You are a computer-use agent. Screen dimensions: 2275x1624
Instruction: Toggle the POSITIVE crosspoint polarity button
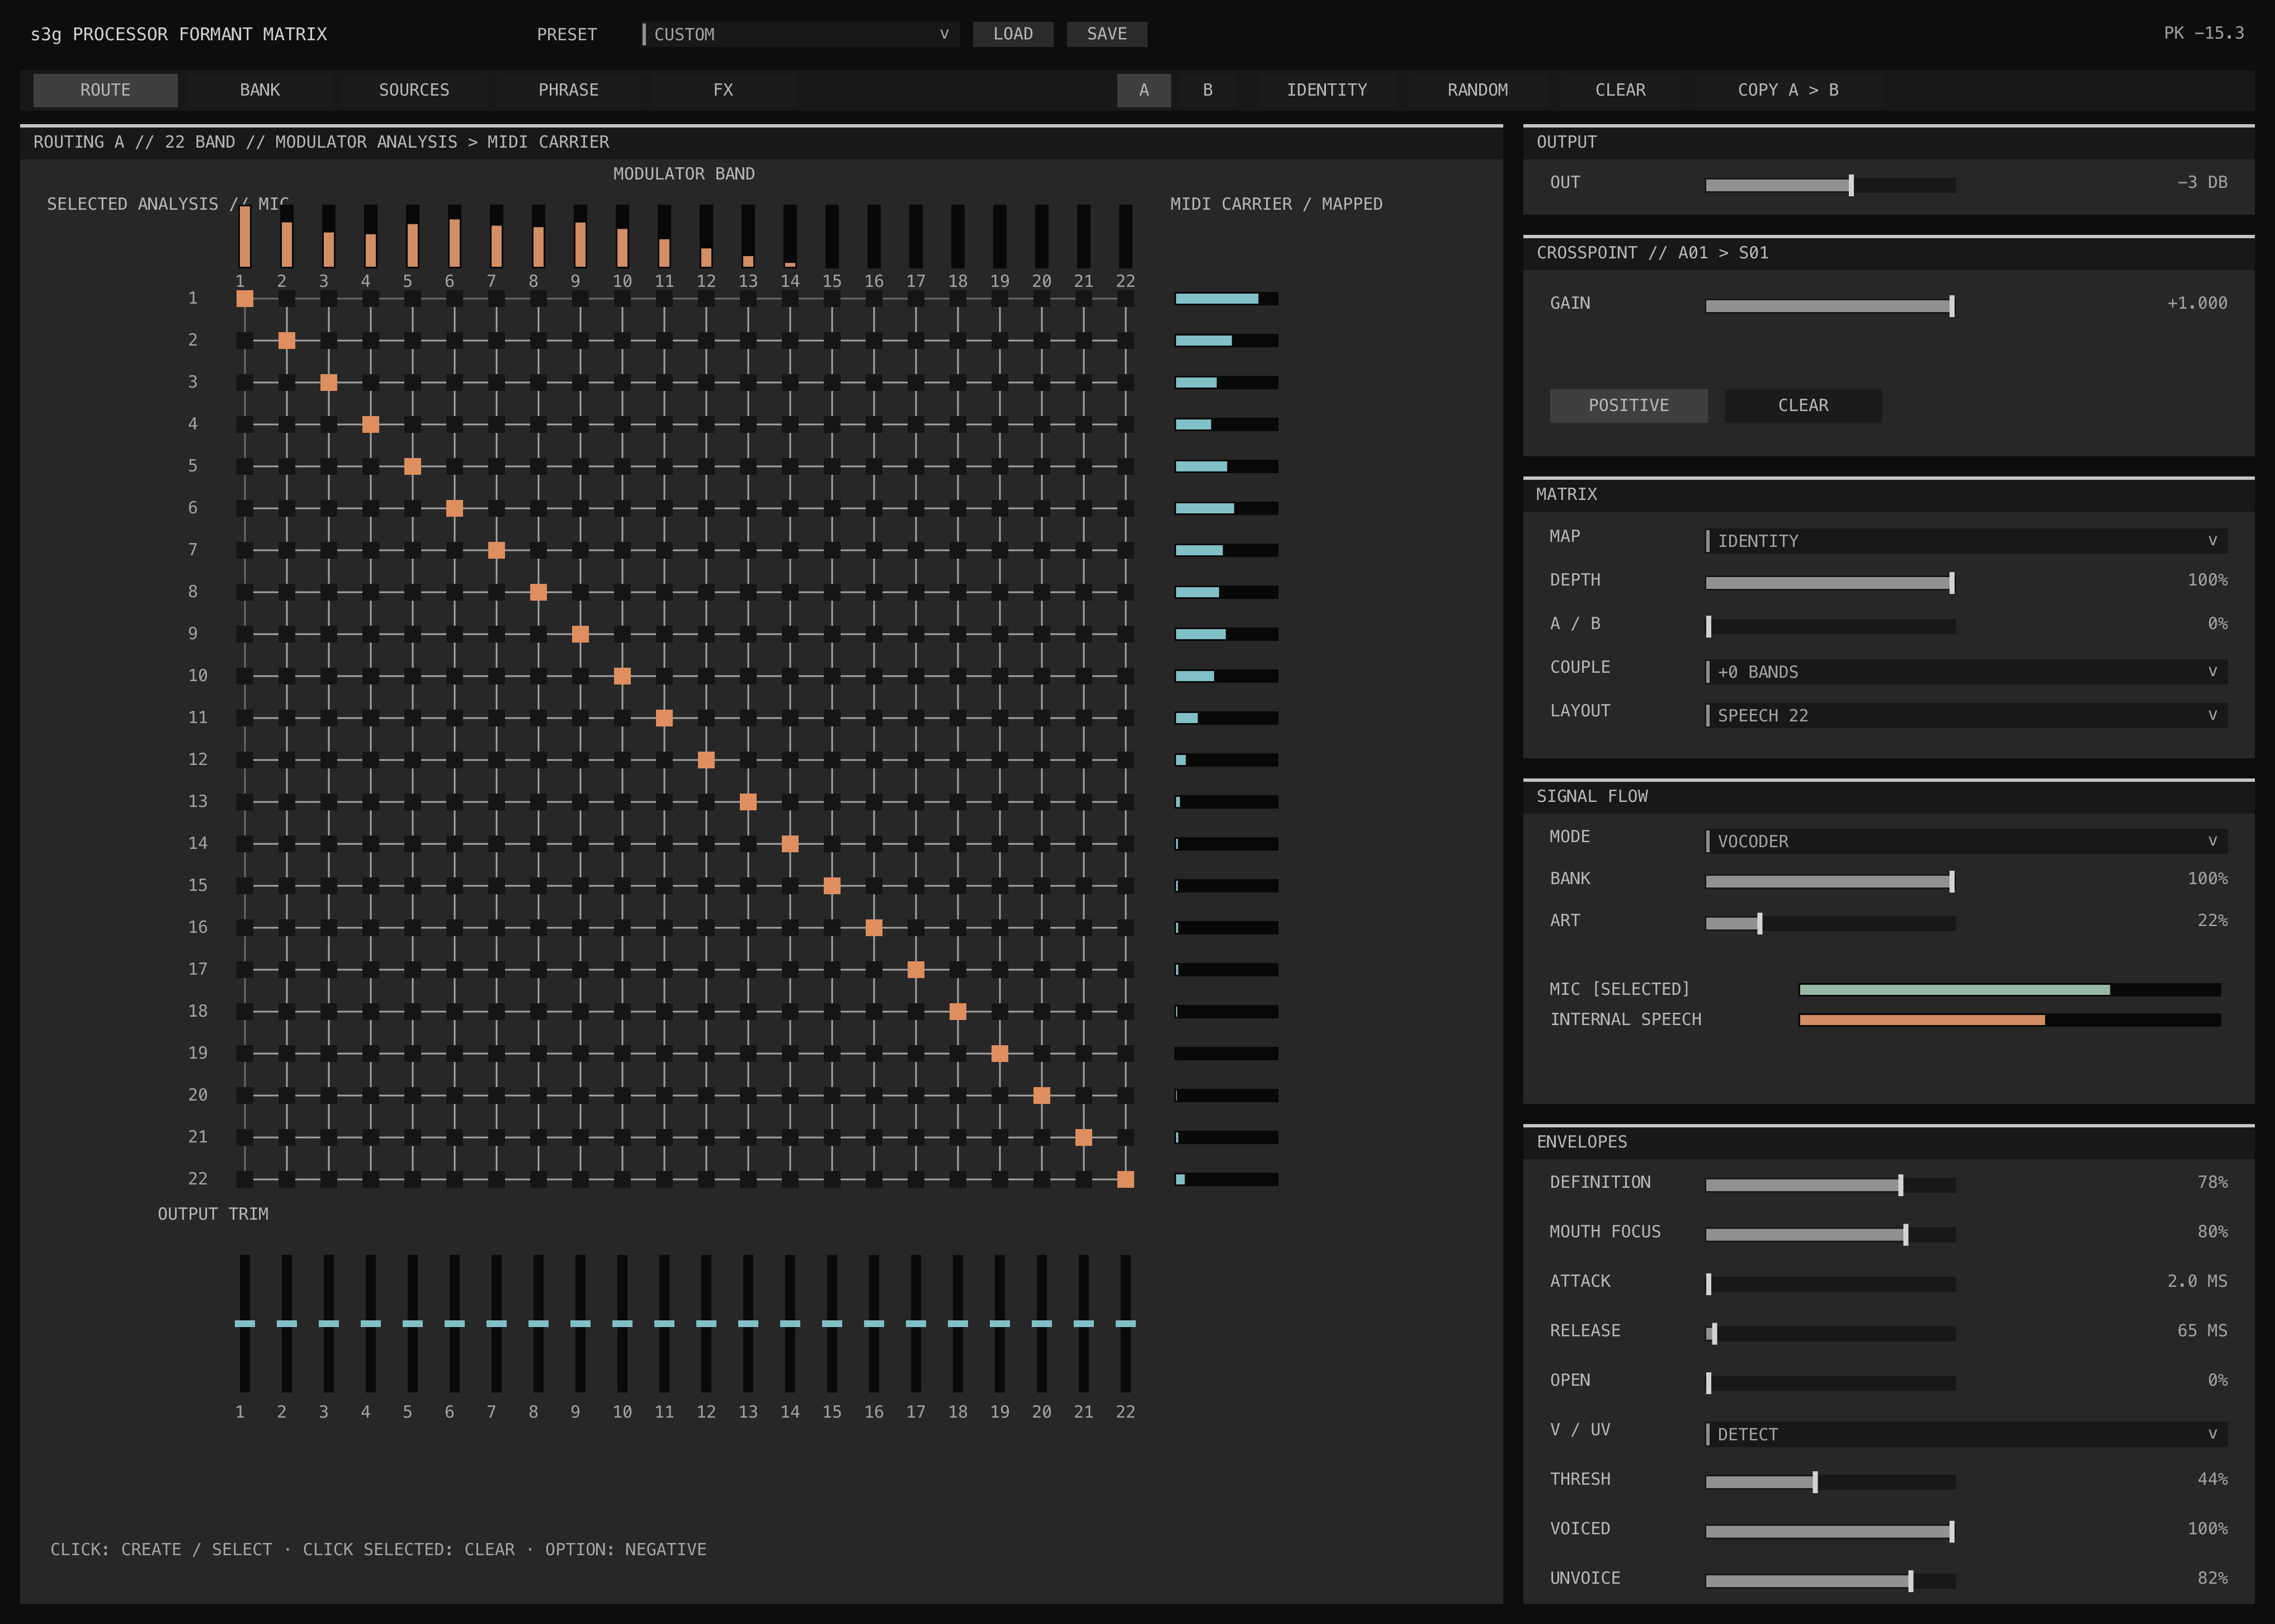1628,406
